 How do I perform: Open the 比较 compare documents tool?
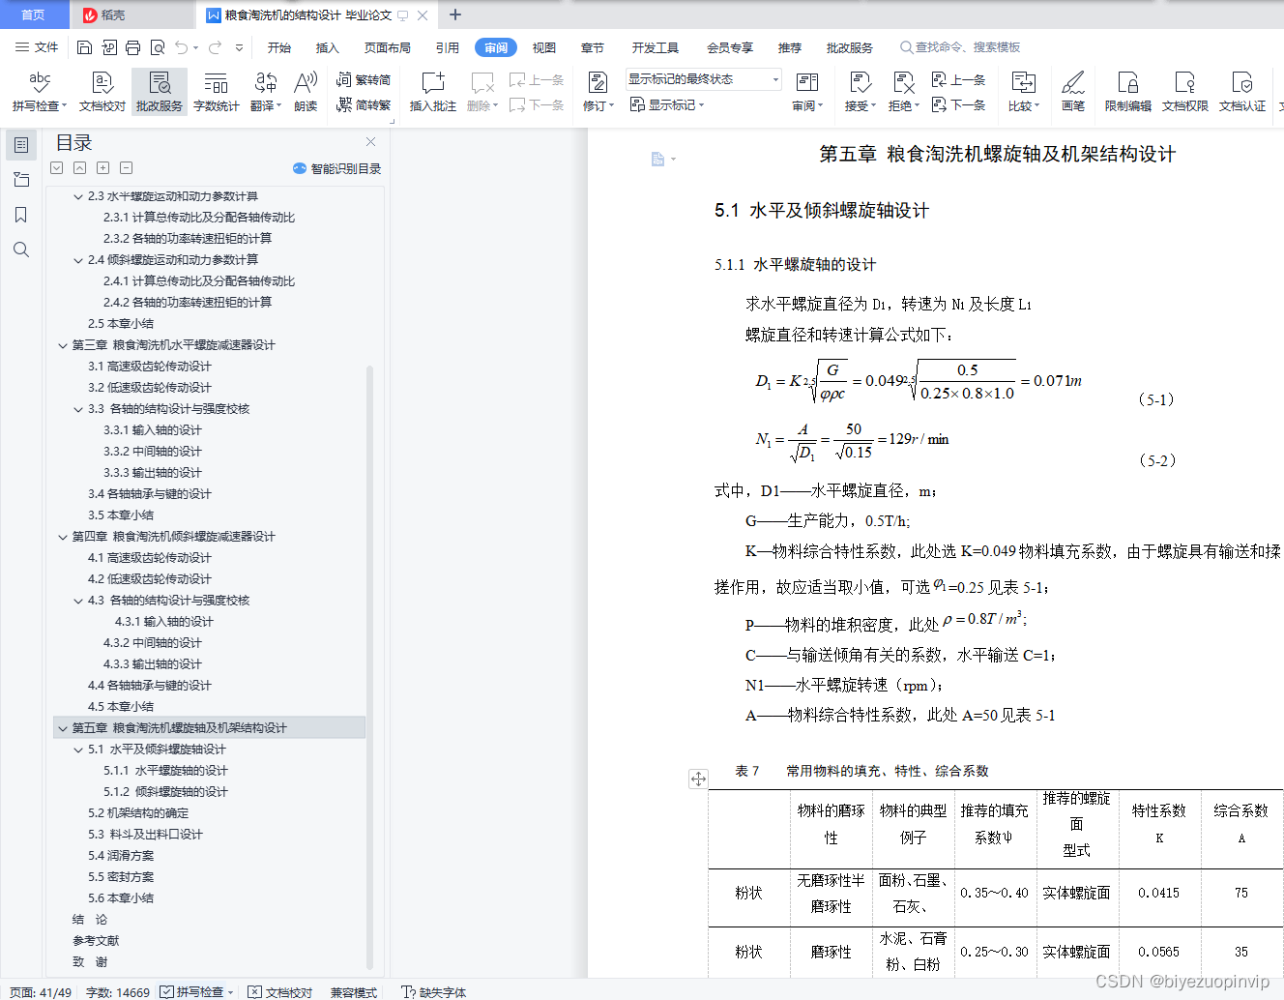coord(1023,92)
